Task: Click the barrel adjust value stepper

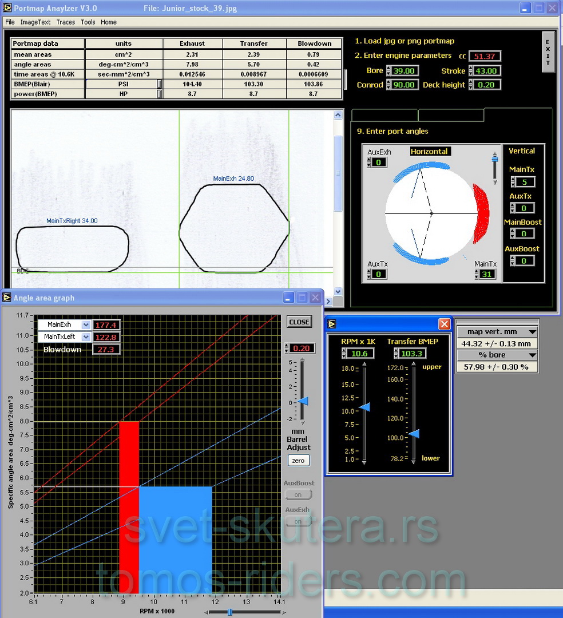Action: point(287,348)
